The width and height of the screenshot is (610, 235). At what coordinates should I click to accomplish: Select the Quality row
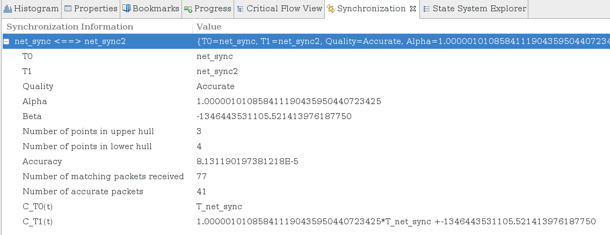[38, 86]
